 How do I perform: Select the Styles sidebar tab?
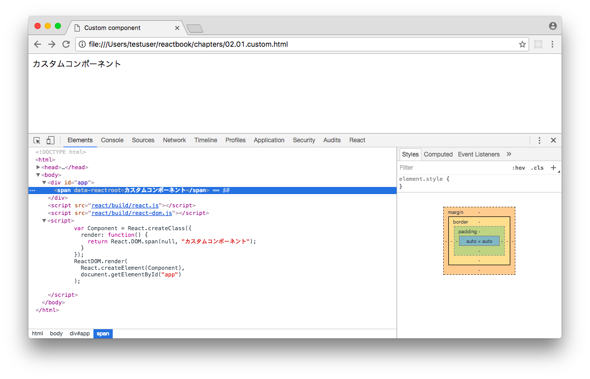coord(410,154)
